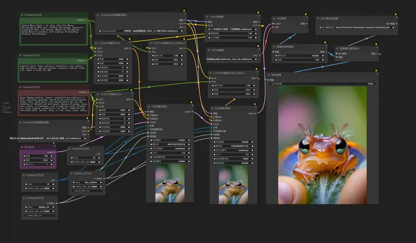Viewport: 416px width, 243px height.
Task: Collapse the Primitive node with the realistic photo prompt
Action: click(x=21, y=55)
